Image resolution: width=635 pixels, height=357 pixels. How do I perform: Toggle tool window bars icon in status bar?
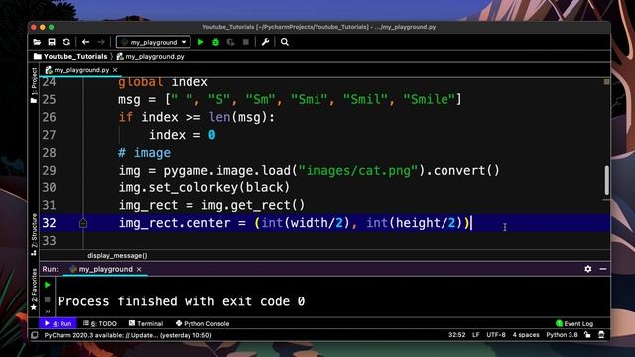tap(35, 335)
